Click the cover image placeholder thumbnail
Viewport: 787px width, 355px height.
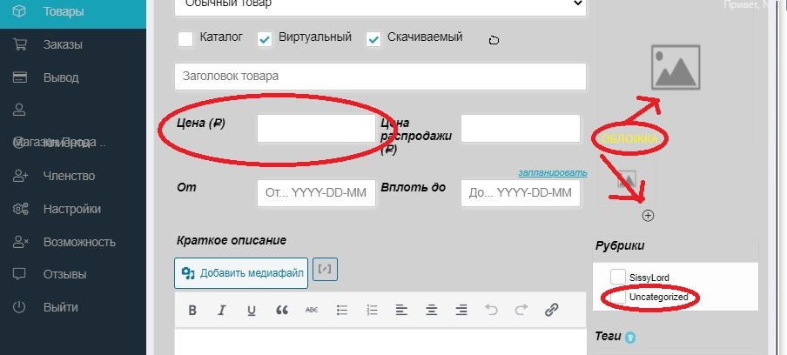pos(676,67)
